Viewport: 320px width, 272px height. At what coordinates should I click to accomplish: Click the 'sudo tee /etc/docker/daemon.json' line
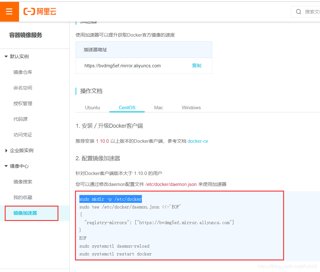[x=130, y=207]
